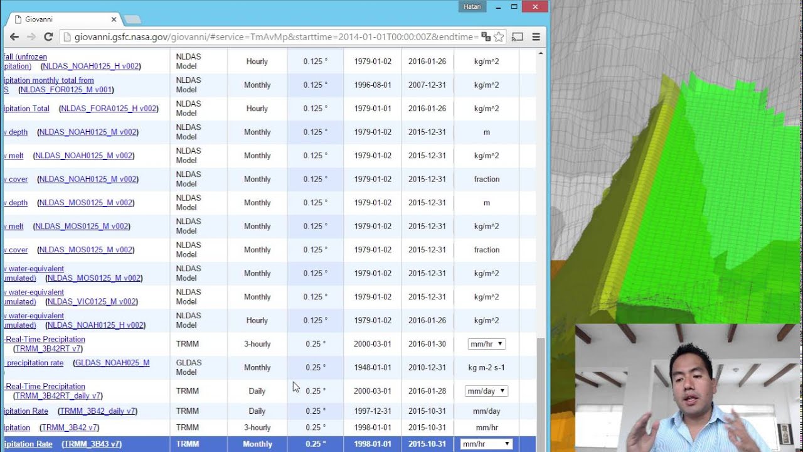Open the translate page icon in address bar
This screenshot has width=803, height=452.
(486, 37)
